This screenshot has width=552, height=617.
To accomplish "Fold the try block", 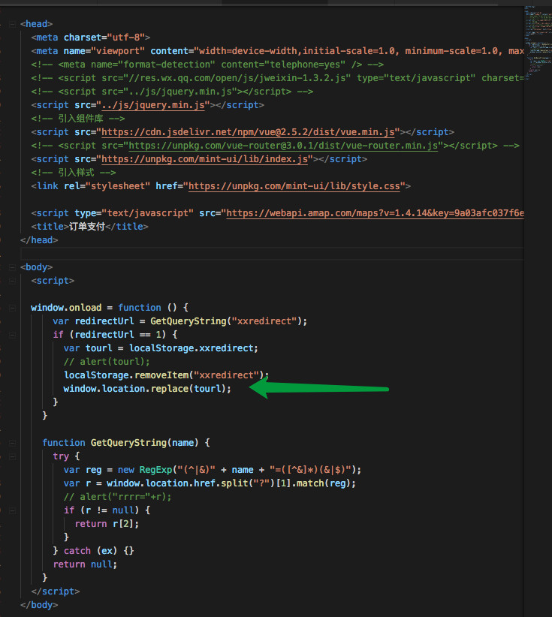I will click(x=12, y=456).
